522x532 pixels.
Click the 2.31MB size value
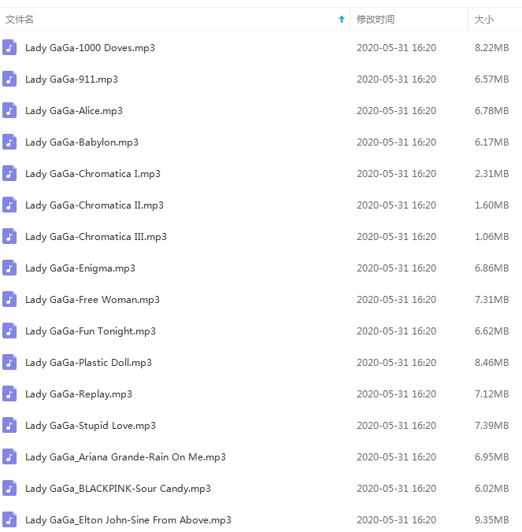(492, 174)
